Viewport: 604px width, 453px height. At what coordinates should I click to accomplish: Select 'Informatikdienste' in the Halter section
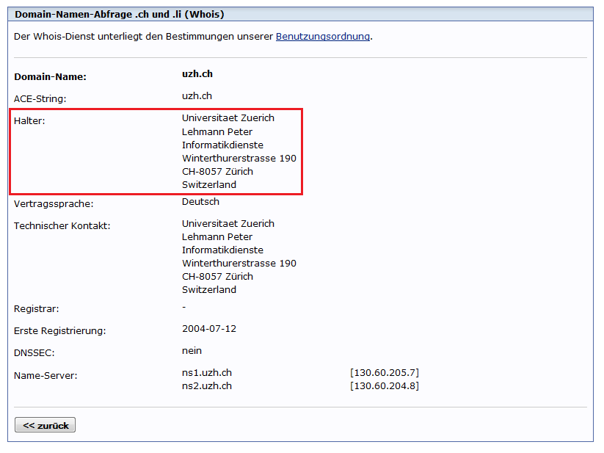pos(222,145)
